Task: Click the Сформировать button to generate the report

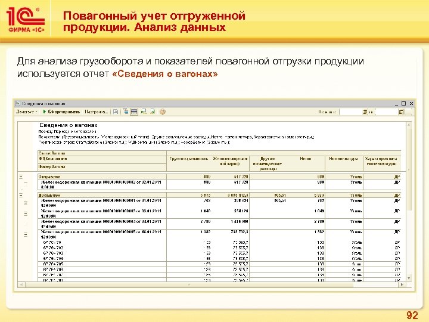Action: click(61, 112)
